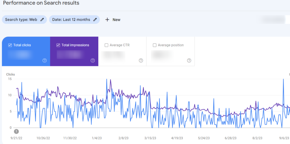Open help icon on Total clicks card
This screenshot has height=144, width=290.
(44, 60)
